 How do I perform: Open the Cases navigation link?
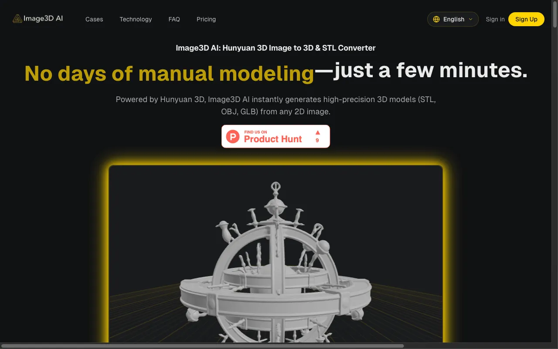pos(94,19)
